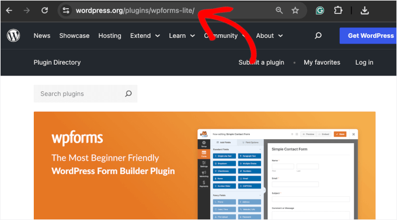Click the wpforms banner logo text
The height and width of the screenshot is (220, 397).
[x=77, y=138]
